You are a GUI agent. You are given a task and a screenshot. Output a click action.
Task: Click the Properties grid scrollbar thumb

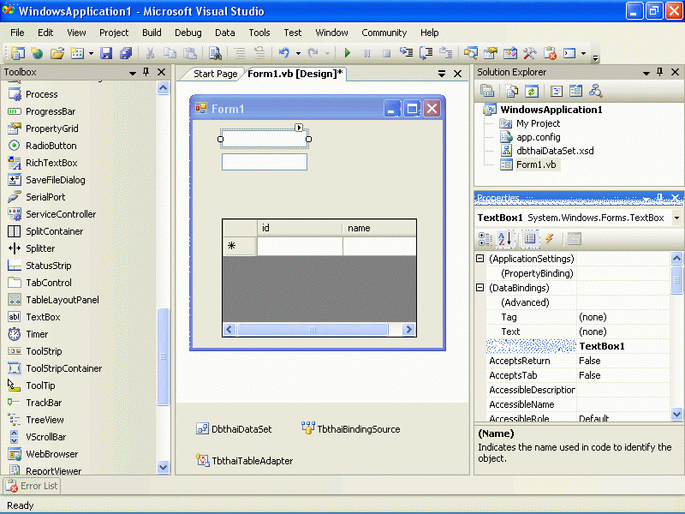point(676,280)
